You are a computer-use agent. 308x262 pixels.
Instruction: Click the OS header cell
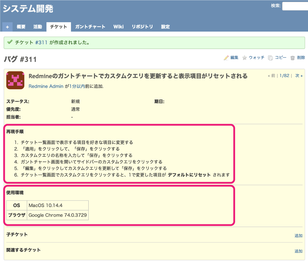coord(17,205)
